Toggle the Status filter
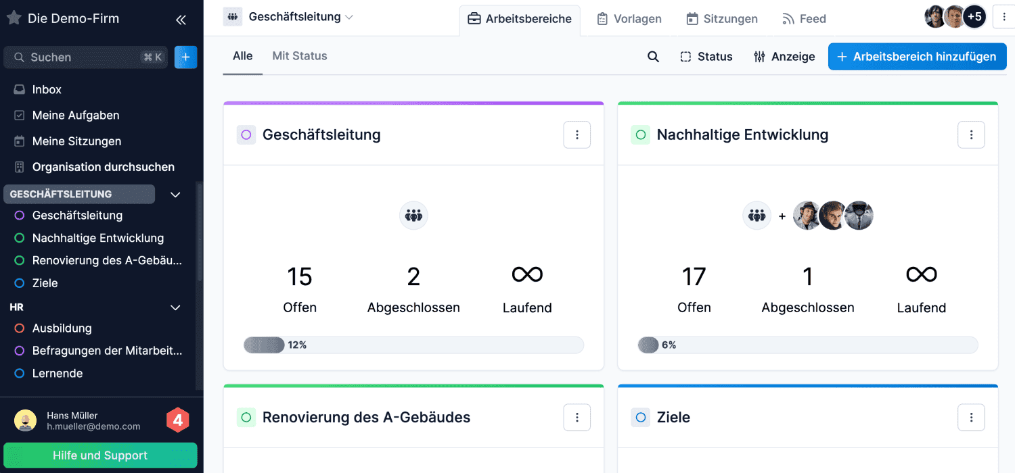The height and width of the screenshot is (473, 1015). click(x=706, y=57)
